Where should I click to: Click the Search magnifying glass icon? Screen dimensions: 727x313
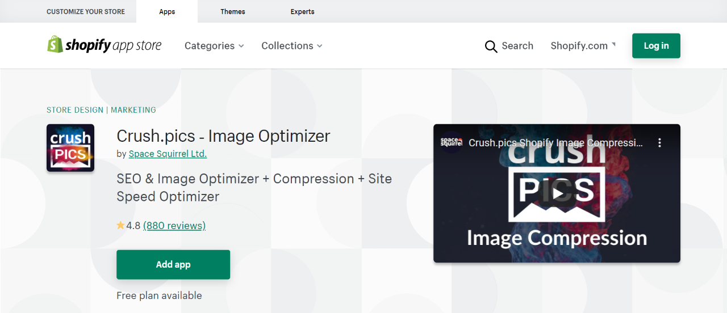491,46
